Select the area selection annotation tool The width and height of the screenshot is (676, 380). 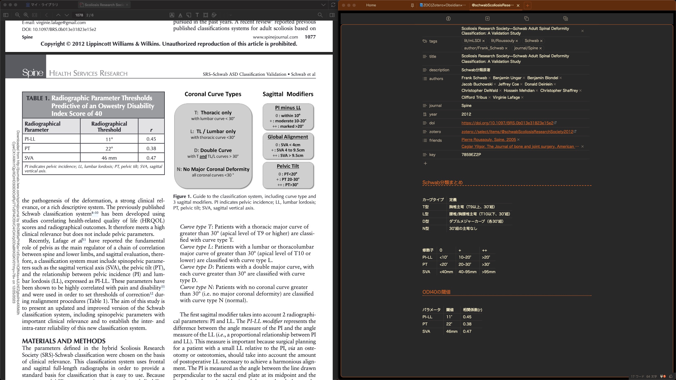pos(206,15)
